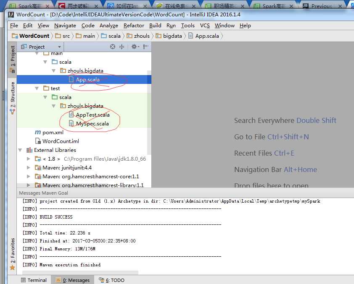The height and width of the screenshot is (284, 354).
Task: Click bigdata breadcrumb in navigation bar
Action: (x=169, y=36)
